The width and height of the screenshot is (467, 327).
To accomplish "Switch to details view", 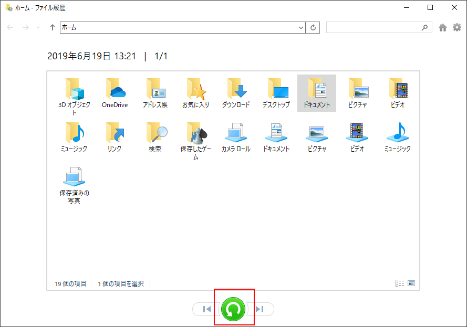I will tap(400, 283).
